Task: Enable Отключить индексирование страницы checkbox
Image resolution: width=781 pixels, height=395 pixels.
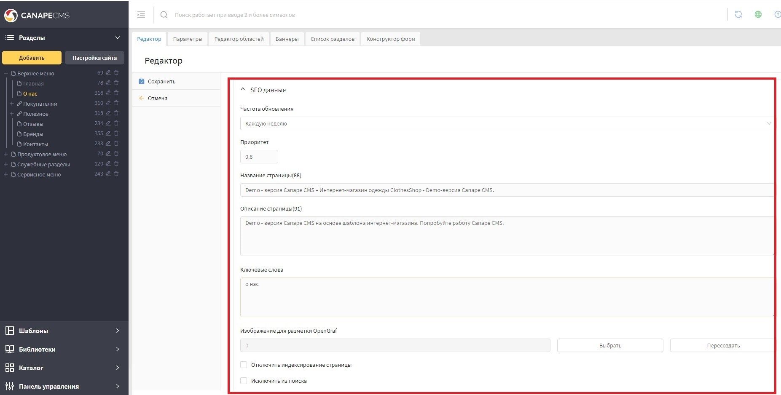Action: 244,365
